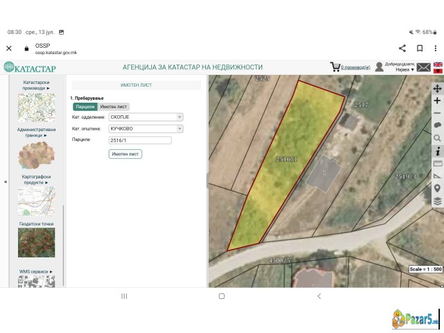Click the Парцела input field with 2516/1
This screenshot has height=333, width=444.
pyautogui.click(x=139, y=140)
